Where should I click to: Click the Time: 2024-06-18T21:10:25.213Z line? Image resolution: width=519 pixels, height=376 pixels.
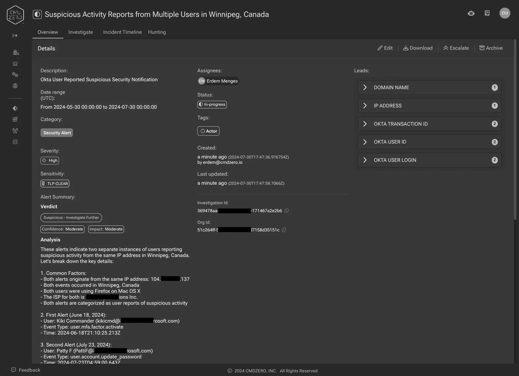point(80,333)
